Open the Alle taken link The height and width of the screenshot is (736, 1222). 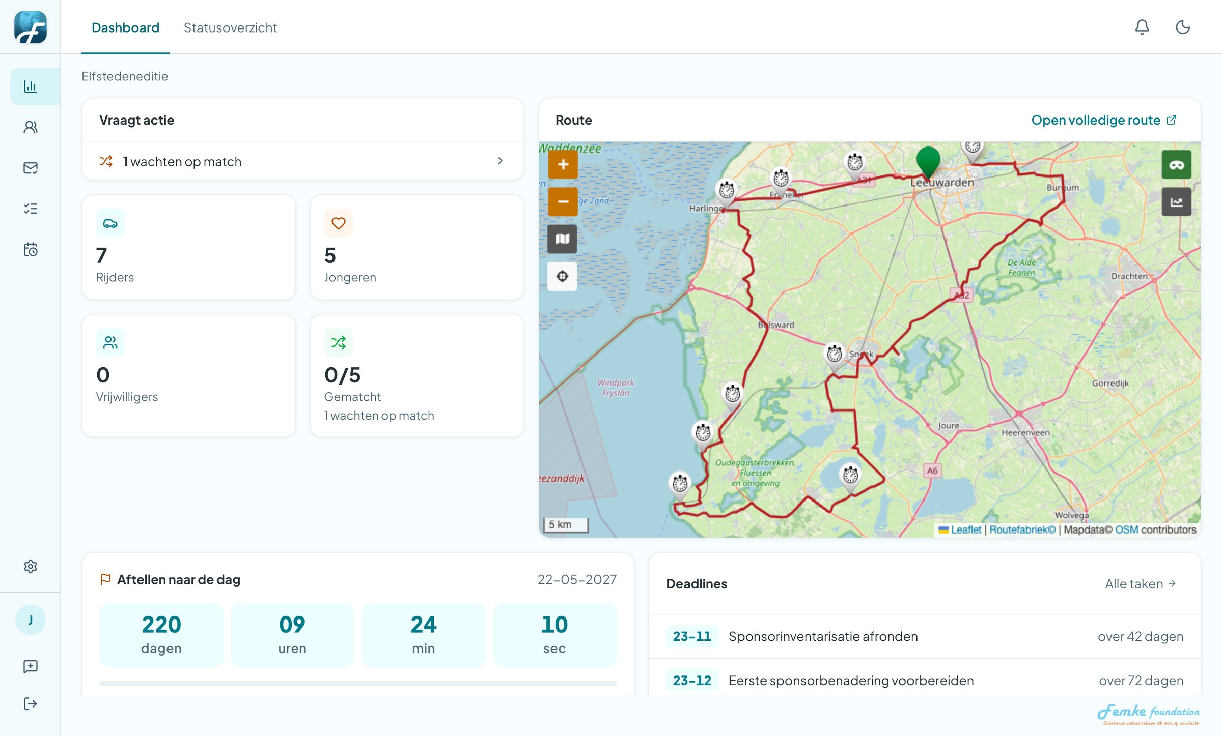click(x=1141, y=584)
